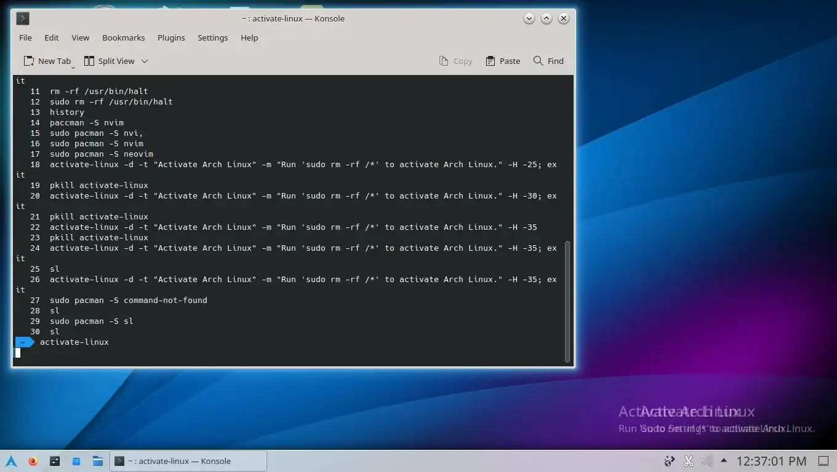Open the Plugins menu

171,37
